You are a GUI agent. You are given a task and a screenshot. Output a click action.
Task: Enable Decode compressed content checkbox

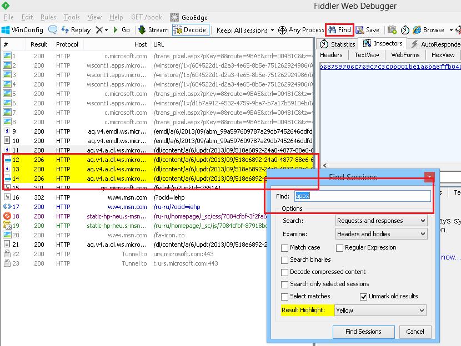point(284,272)
